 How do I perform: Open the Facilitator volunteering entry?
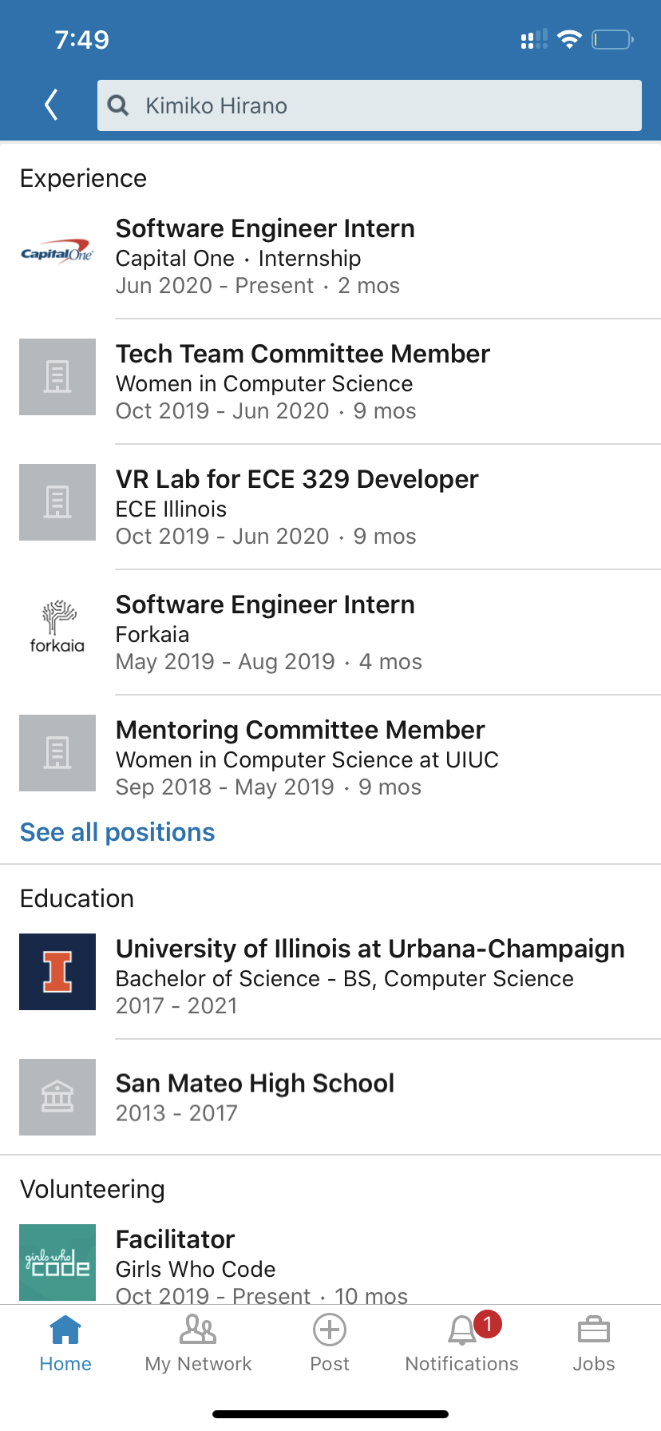[x=176, y=1239]
